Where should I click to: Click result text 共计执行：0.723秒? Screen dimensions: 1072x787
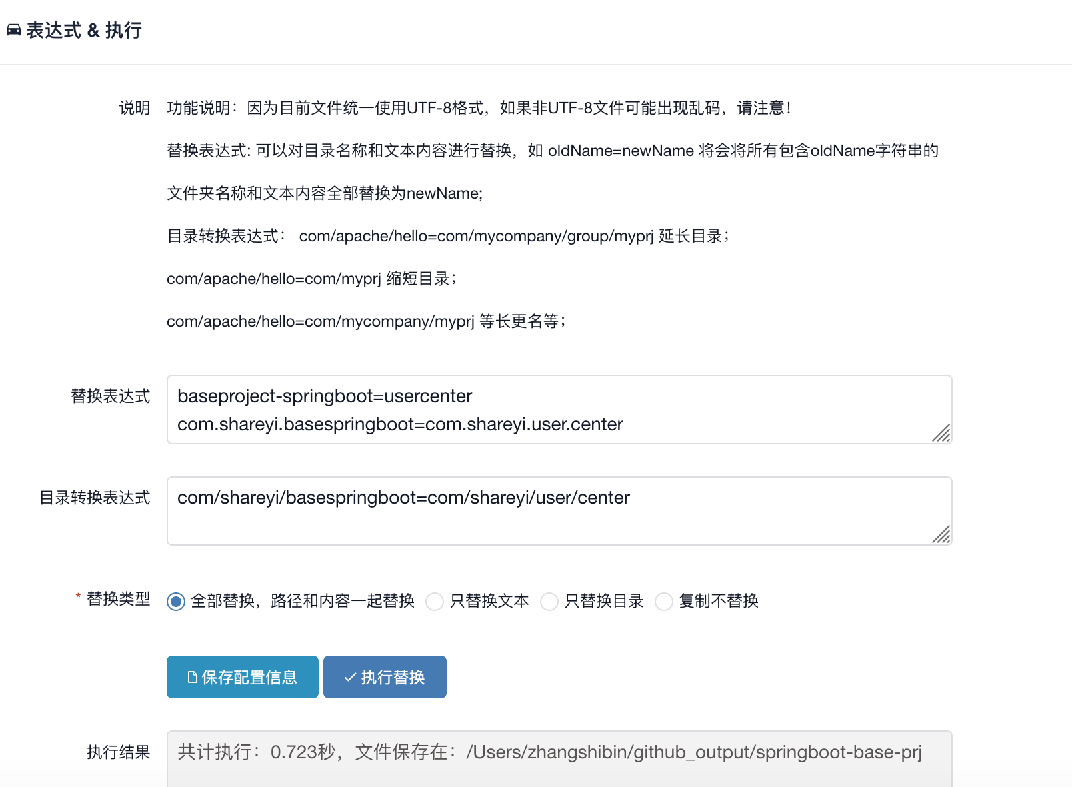tap(257, 752)
